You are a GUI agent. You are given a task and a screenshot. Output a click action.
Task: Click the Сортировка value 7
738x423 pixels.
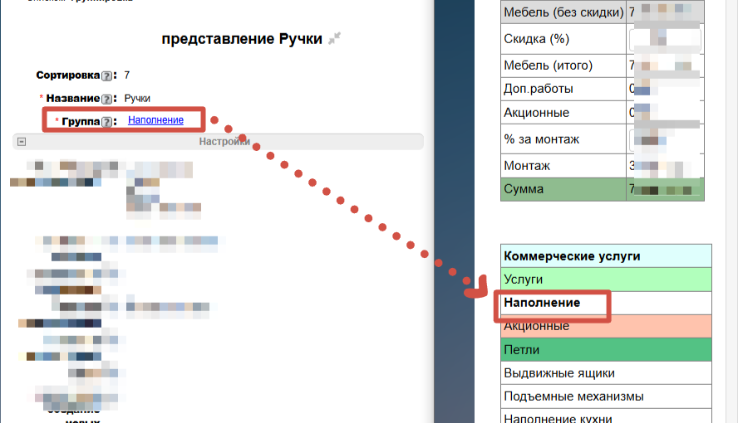coord(127,75)
